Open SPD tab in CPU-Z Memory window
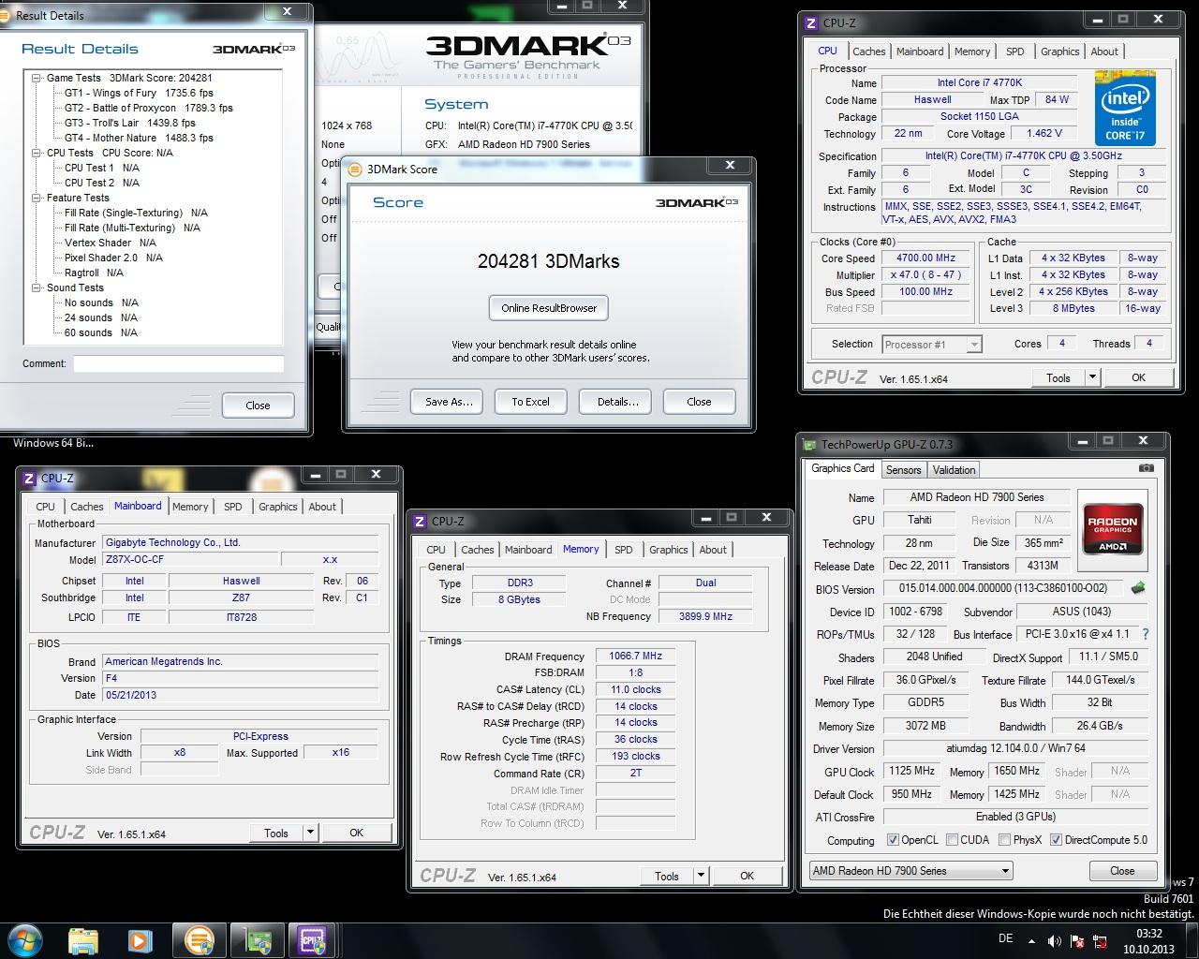The width and height of the screenshot is (1199, 959). coord(623,550)
